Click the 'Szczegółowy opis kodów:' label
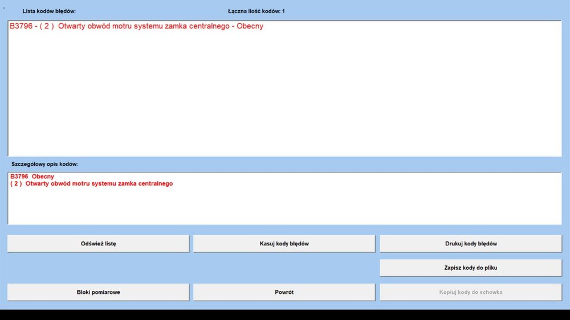570x320 pixels. (44, 164)
